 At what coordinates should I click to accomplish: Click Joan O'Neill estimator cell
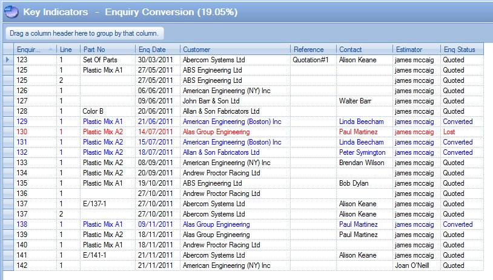pyautogui.click(x=415, y=265)
